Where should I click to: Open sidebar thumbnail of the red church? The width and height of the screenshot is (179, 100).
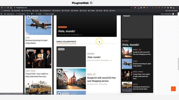(127, 52)
